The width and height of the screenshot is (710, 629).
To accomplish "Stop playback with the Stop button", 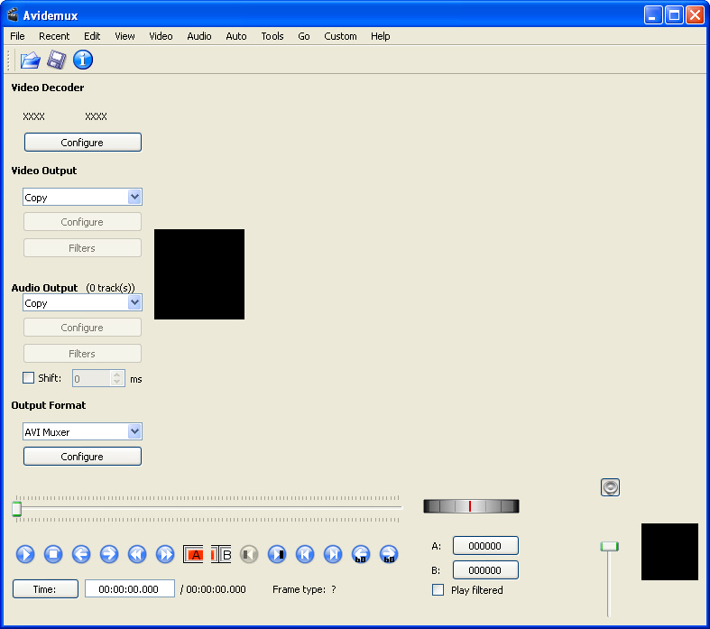I will coord(53,554).
